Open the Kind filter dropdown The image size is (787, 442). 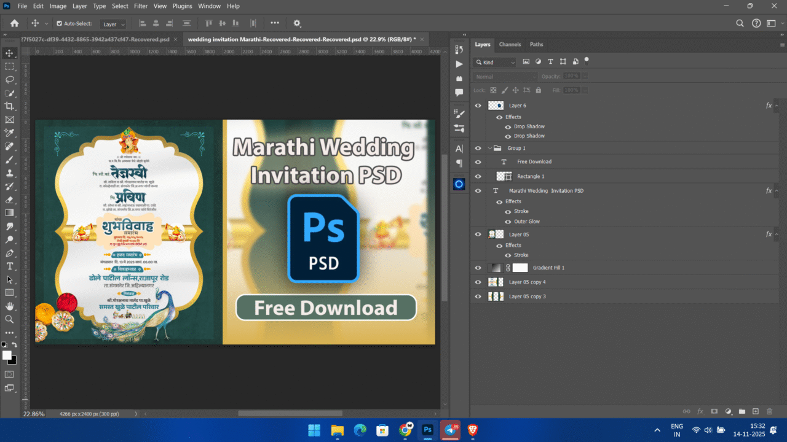495,62
